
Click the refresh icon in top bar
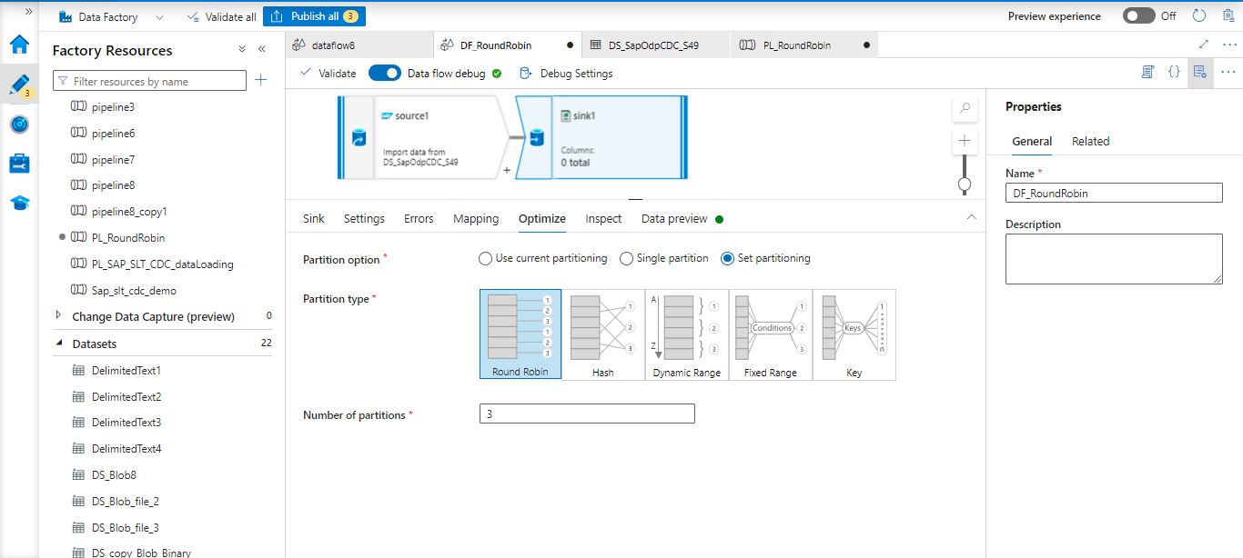tap(1198, 16)
